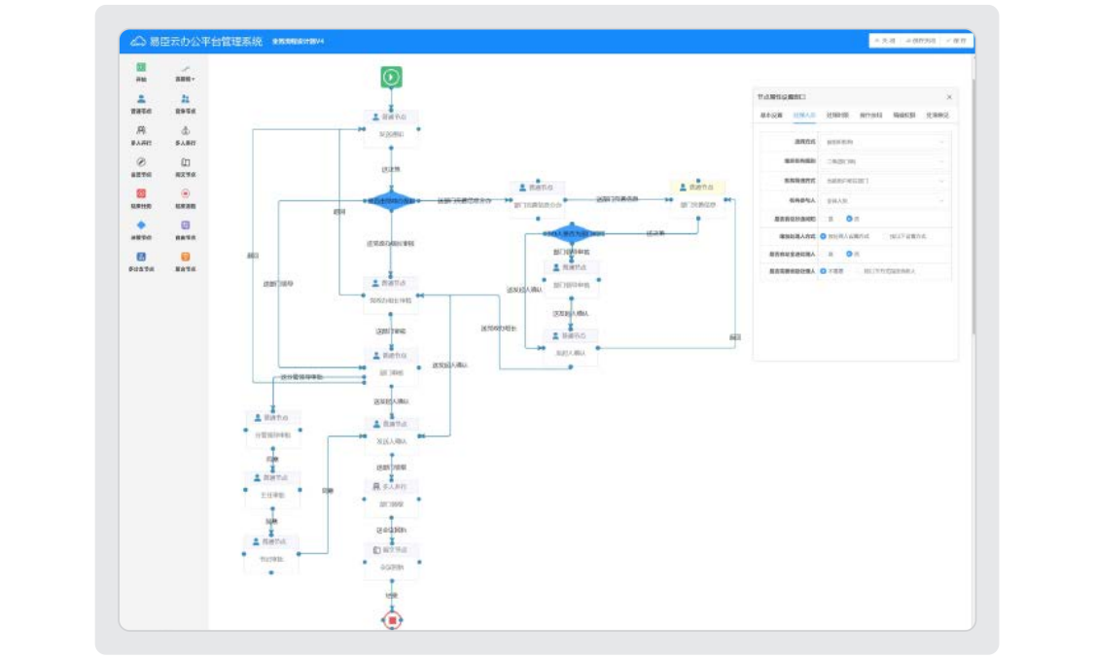Click the leftmost button in header button group

point(884,41)
